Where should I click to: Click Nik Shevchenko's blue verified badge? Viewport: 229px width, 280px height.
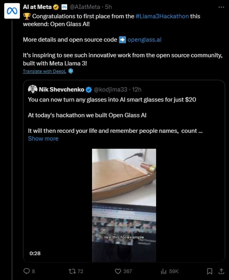[x=89, y=90]
